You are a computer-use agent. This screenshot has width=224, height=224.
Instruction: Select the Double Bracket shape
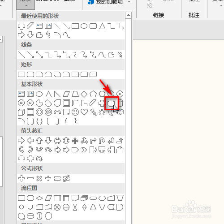click(30, 121)
